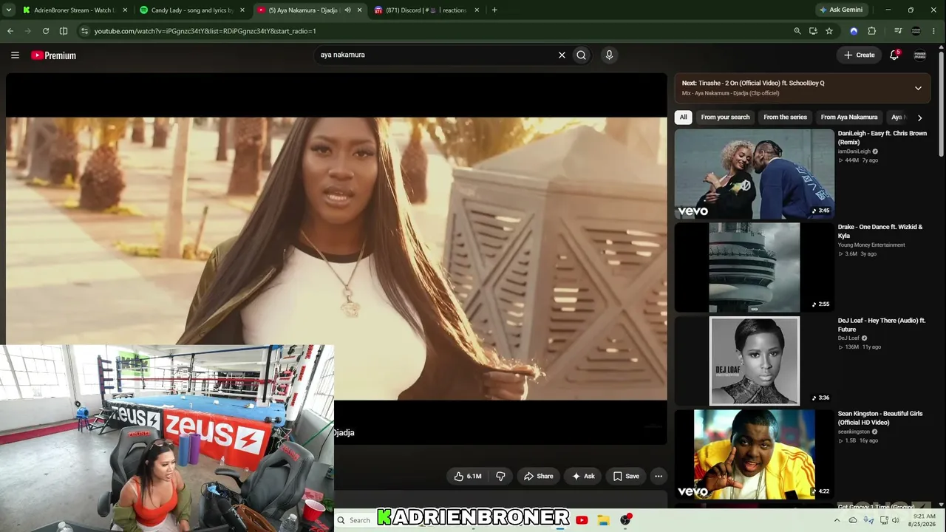
Task: Bookmark this page with the star
Action: (x=829, y=31)
